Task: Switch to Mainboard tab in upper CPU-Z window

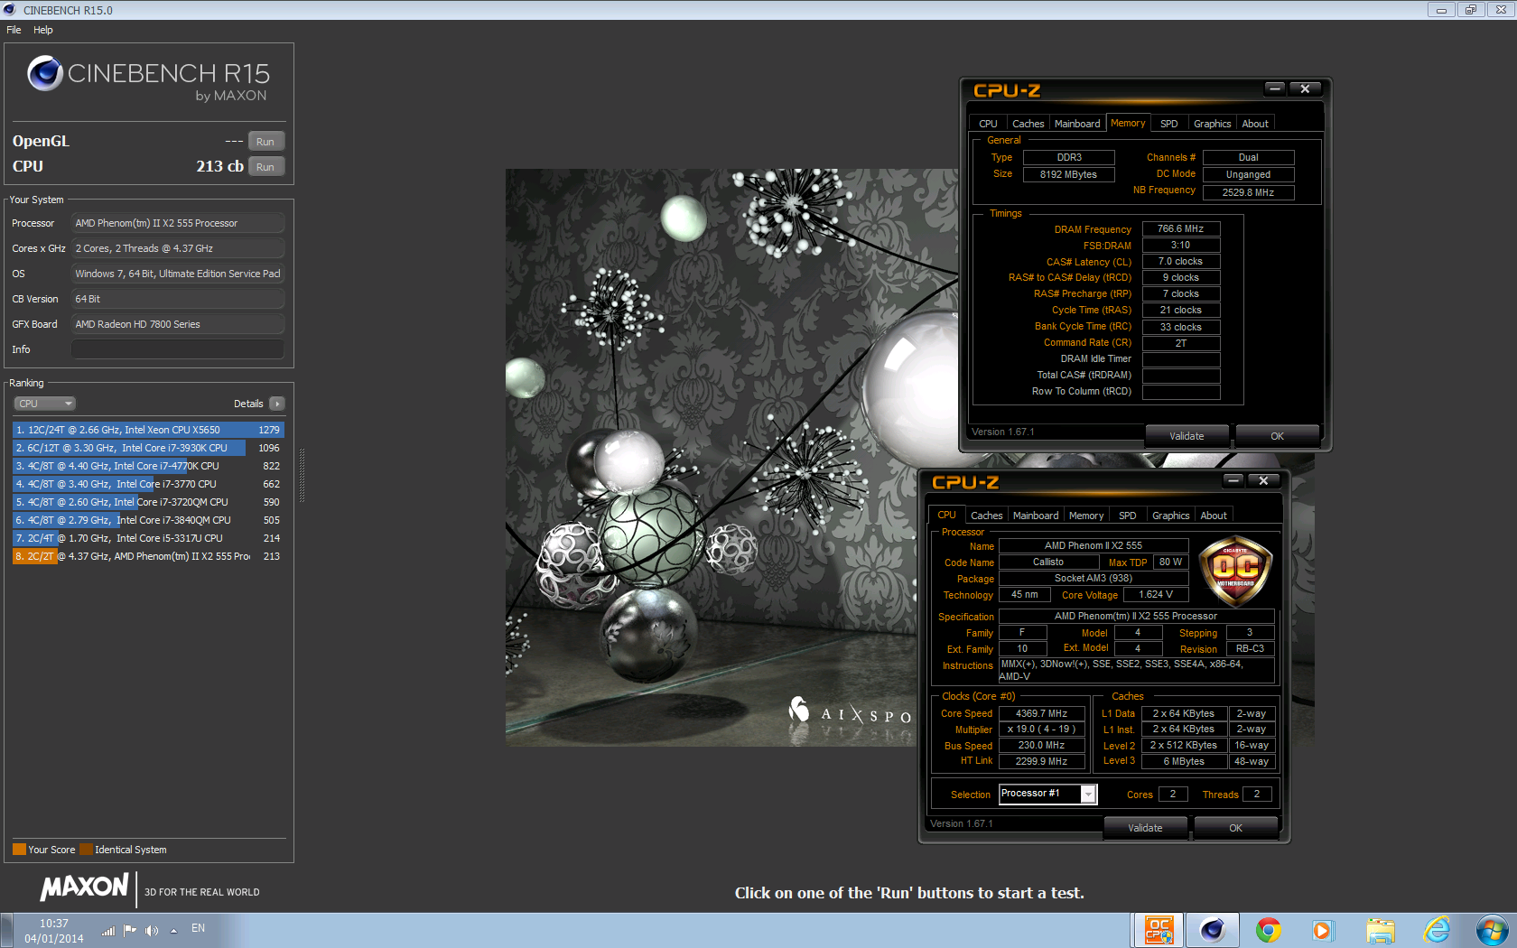Action: pos(1077,124)
